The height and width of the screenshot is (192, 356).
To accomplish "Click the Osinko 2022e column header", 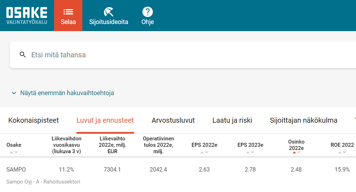I will tap(296, 145).
